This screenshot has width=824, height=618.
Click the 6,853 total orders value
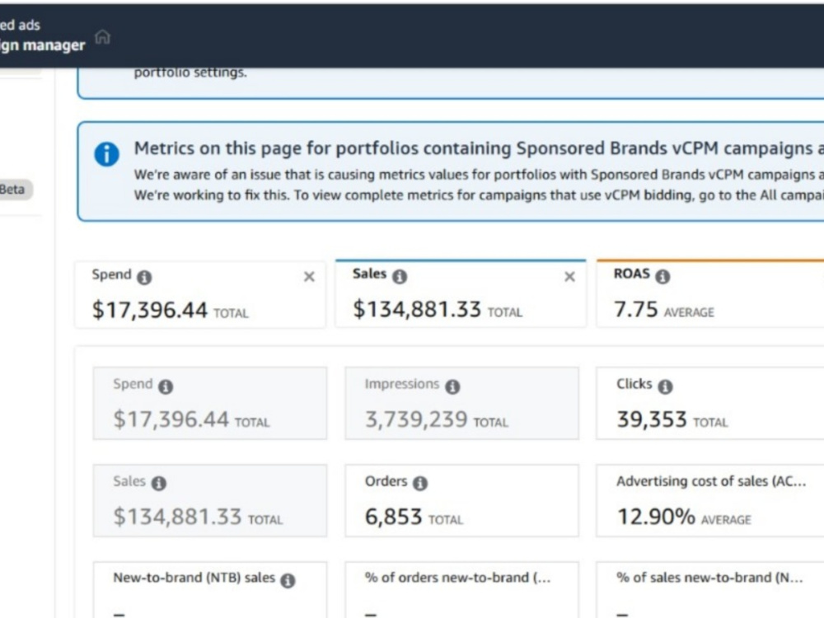(x=394, y=517)
